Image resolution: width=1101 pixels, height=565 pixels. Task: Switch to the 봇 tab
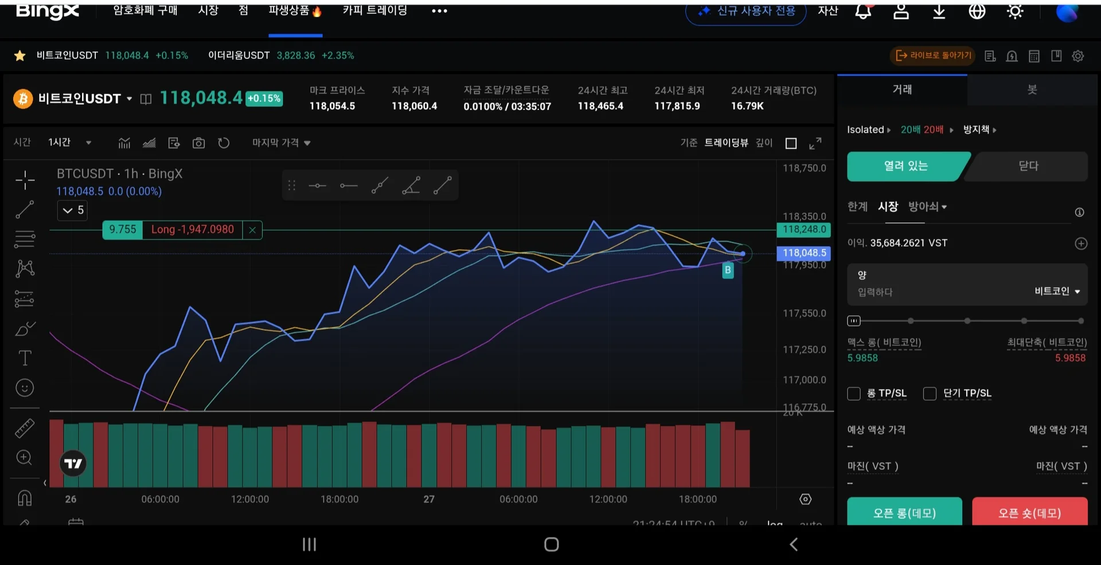(x=1032, y=90)
